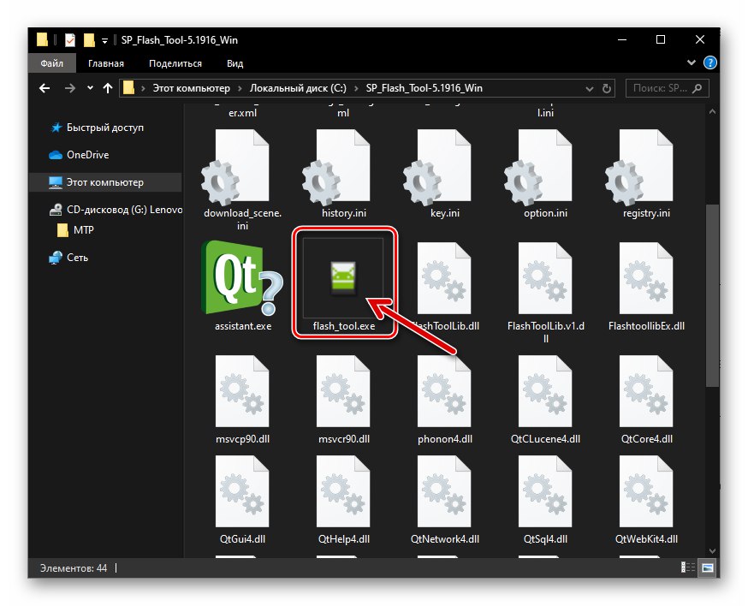
Task: Select the msvcr90.dll file icon
Action: pyautogui.click(x=343, y=391)
